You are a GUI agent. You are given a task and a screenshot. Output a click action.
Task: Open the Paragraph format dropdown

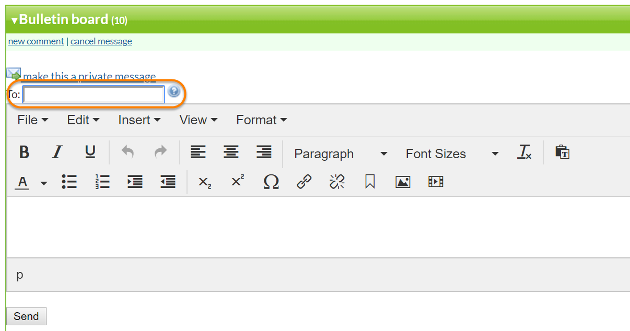coord(340,154)
